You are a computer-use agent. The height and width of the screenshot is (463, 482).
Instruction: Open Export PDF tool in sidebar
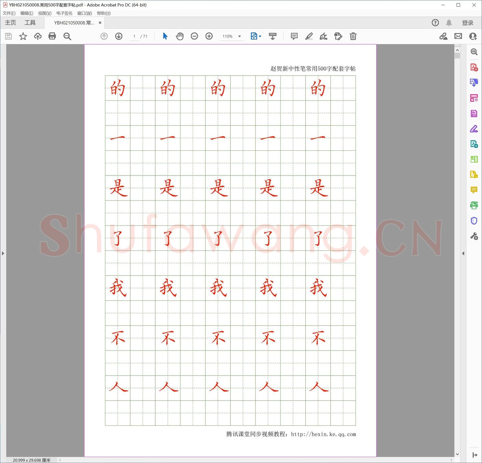pos(474,82)
